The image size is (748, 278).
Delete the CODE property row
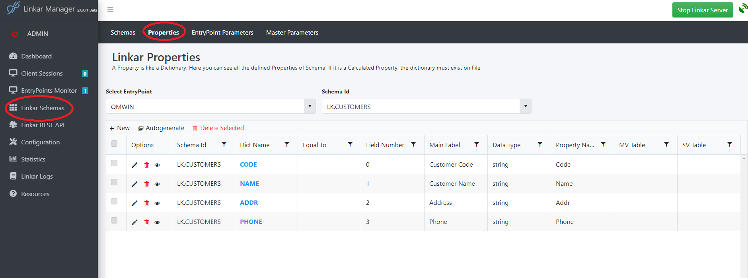click(146, 165)
